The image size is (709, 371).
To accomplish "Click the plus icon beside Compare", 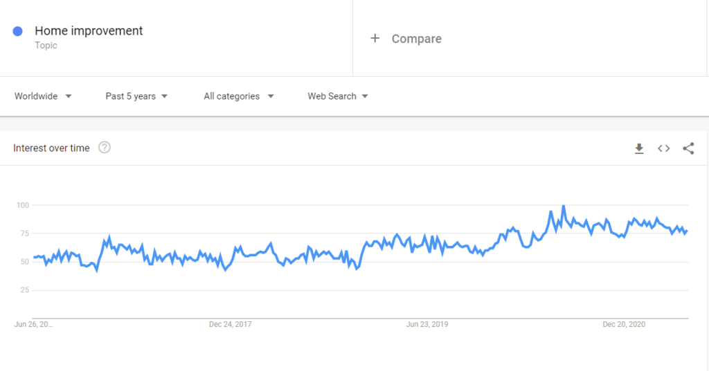I will click(x=375, y=39).
